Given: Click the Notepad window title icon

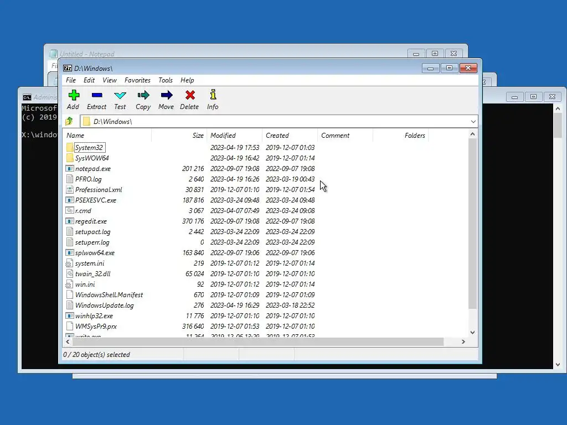Looking at the screenshot, I should 54,54.
